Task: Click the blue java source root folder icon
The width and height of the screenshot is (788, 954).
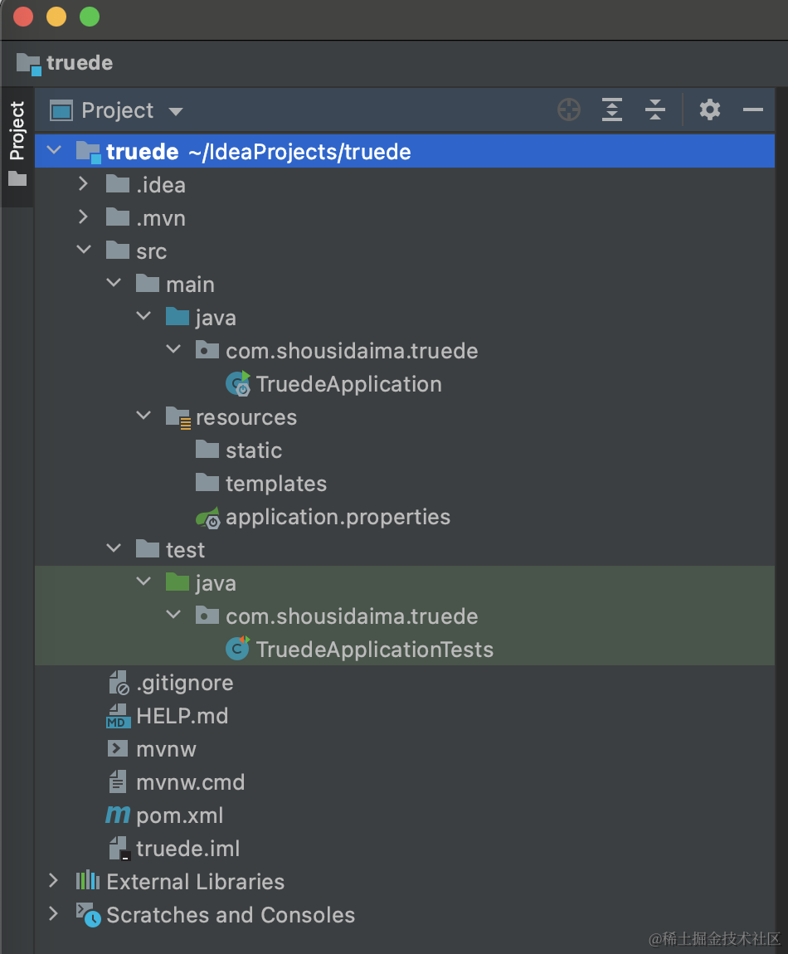Action: [x=178, y=316]
